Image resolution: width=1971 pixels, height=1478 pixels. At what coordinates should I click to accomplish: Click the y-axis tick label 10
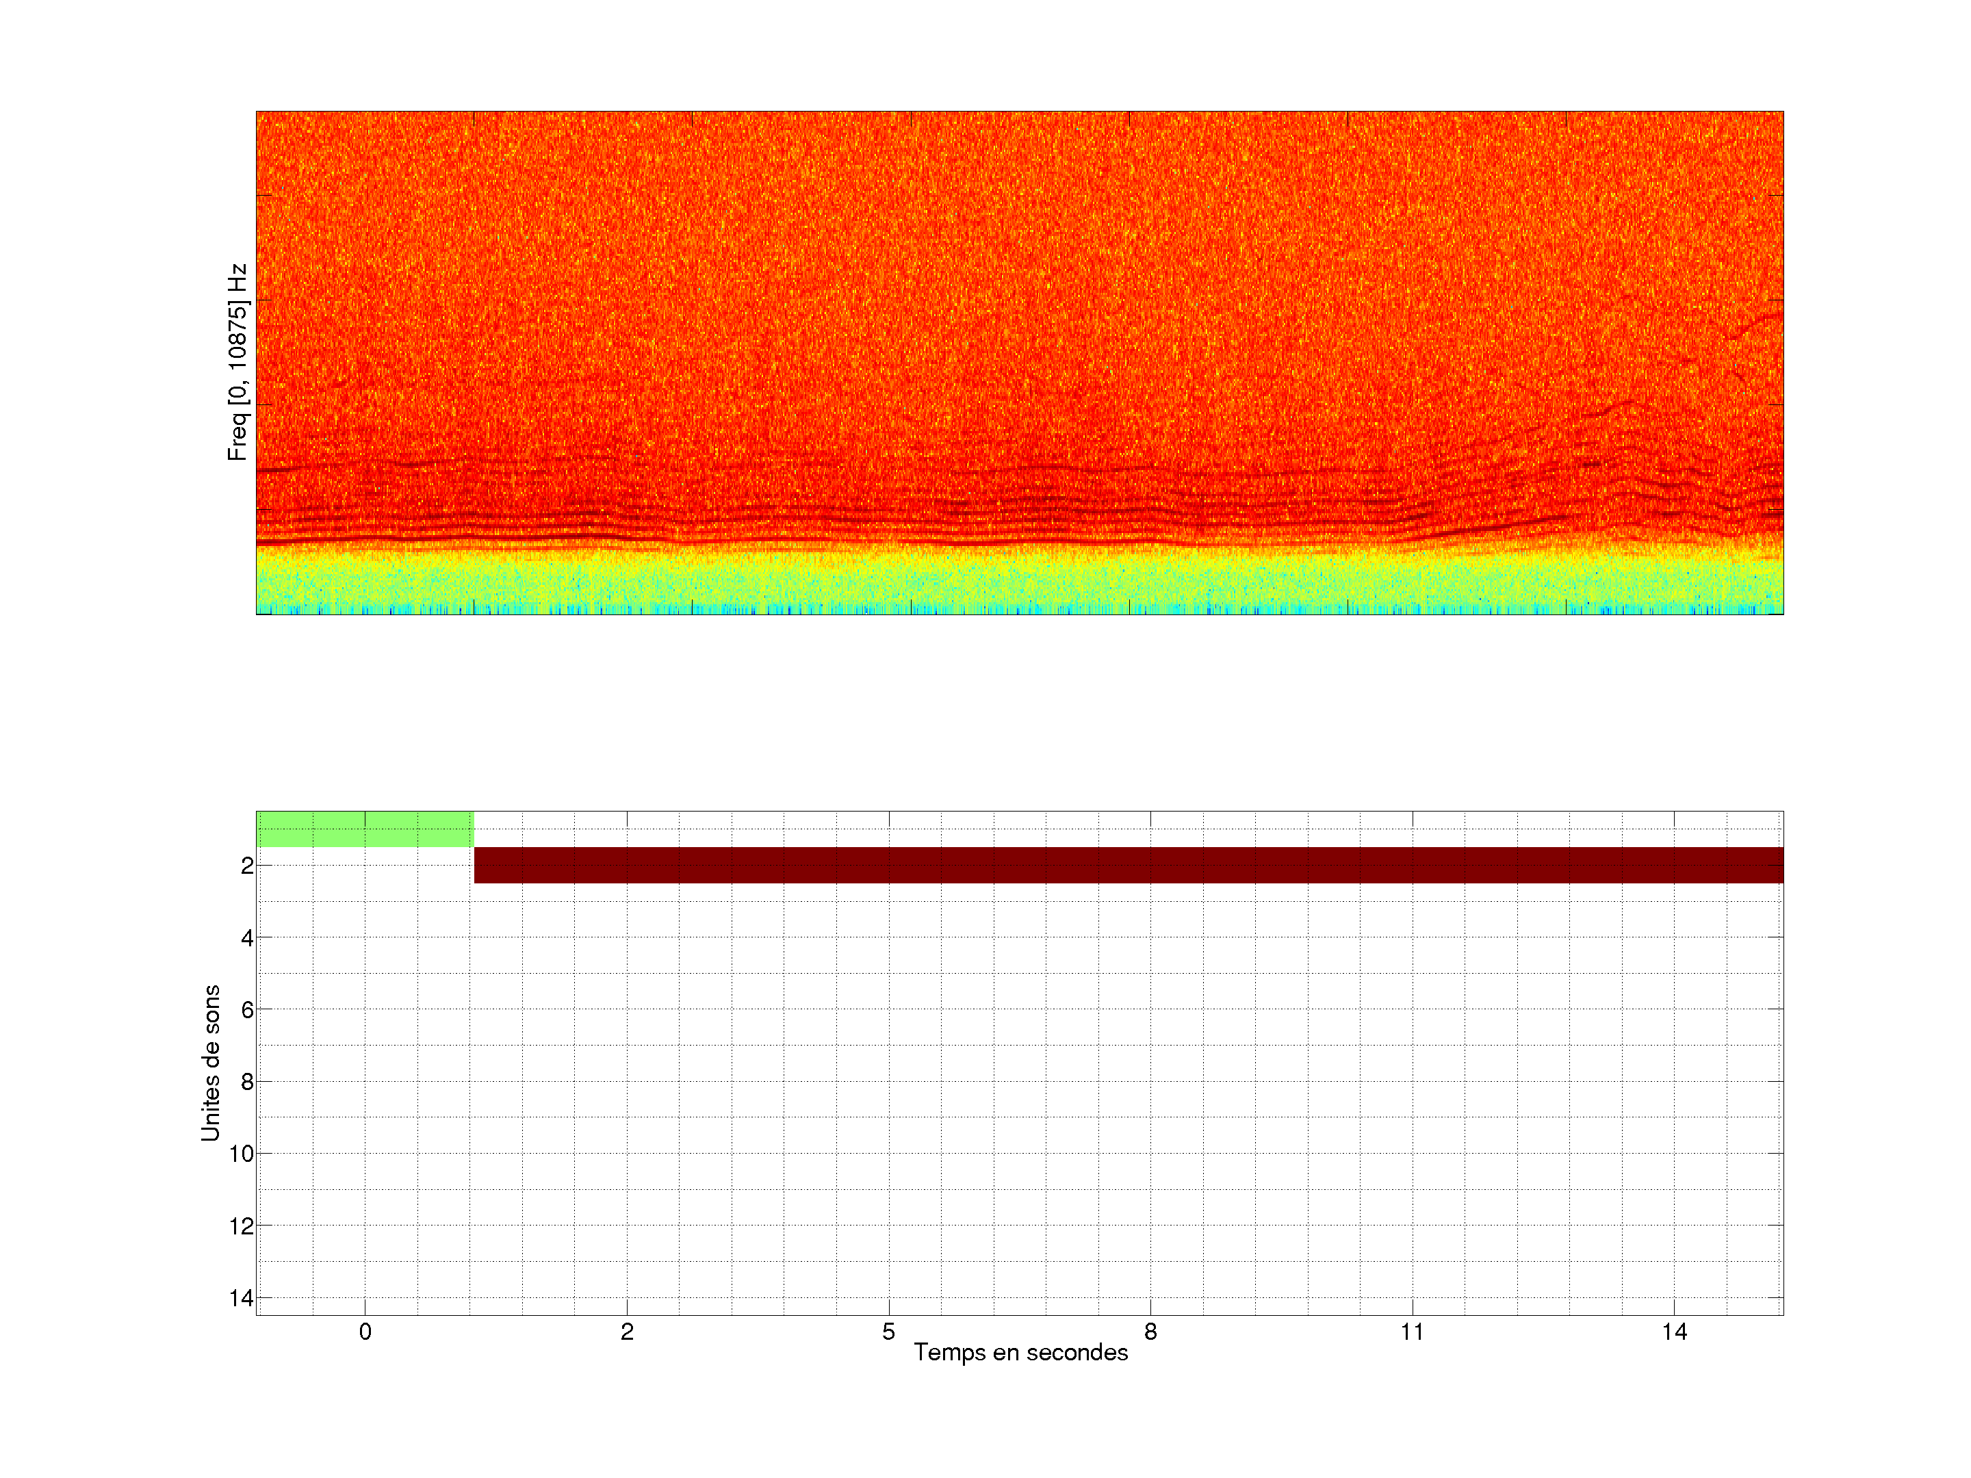(x=242, y=1154)
